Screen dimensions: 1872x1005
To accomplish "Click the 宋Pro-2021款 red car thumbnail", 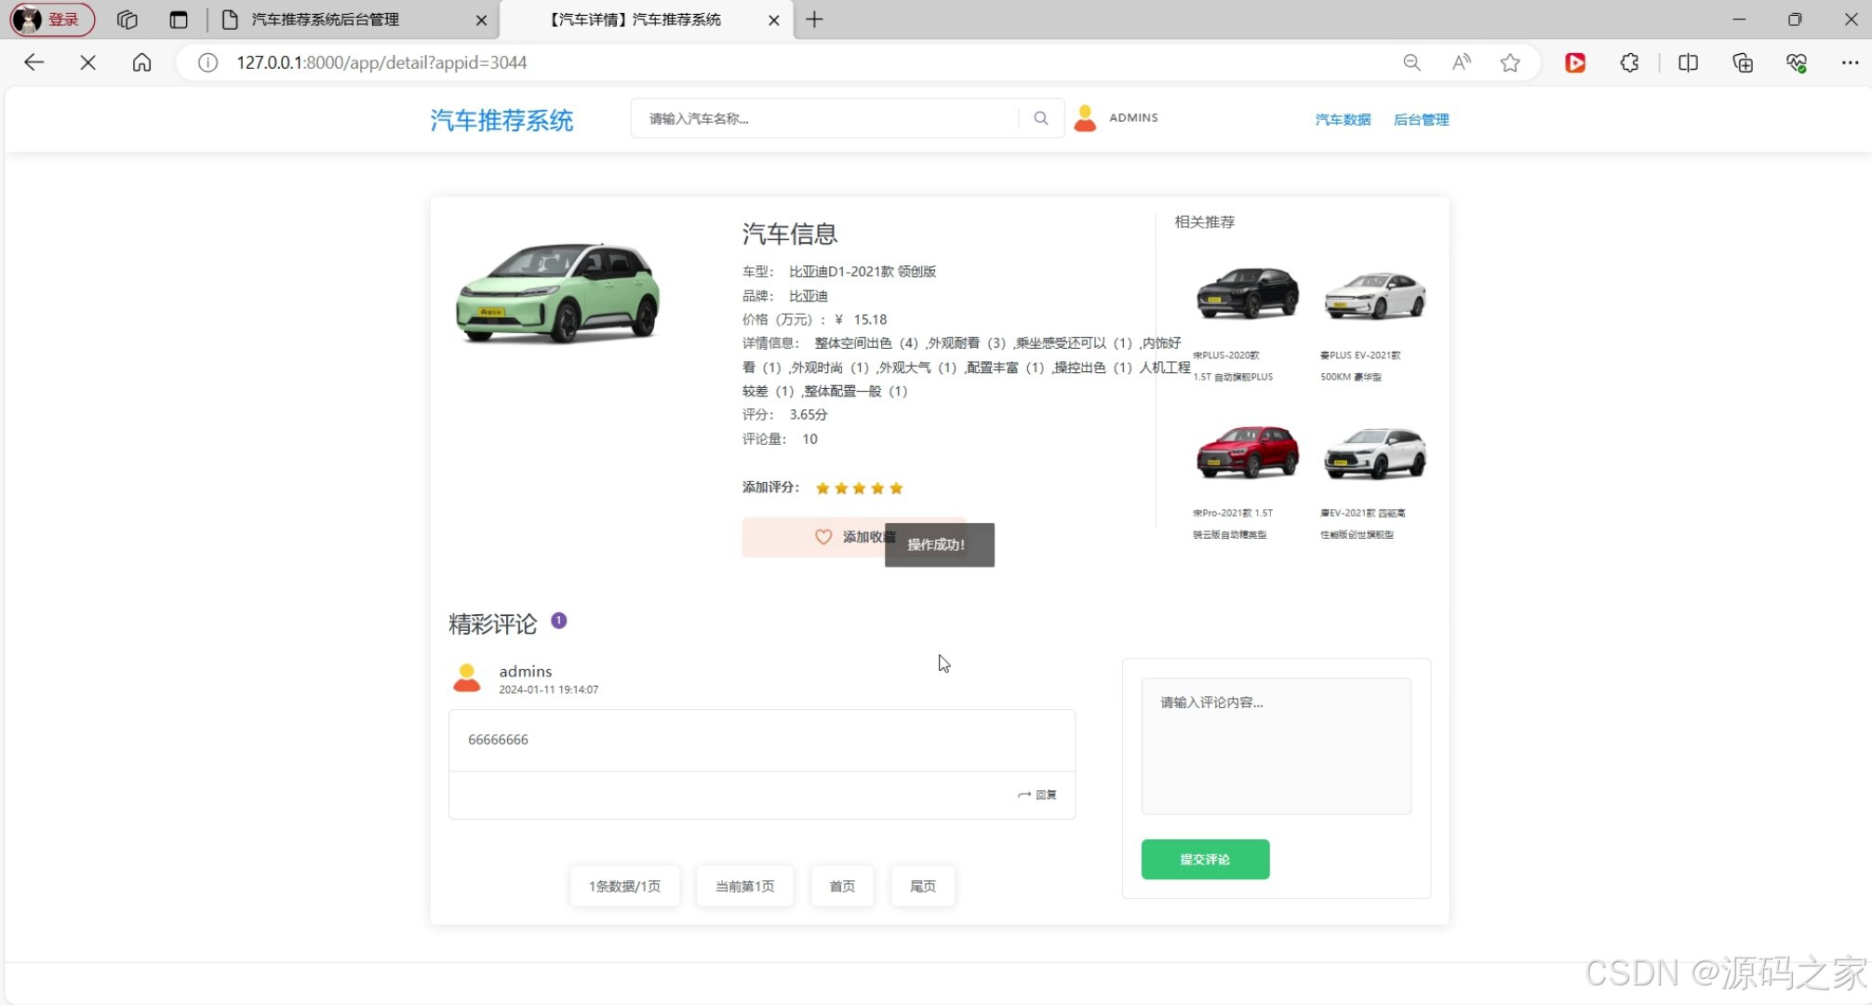I will (1248, 453).
